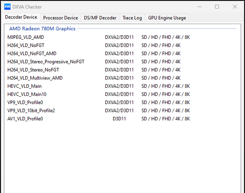245x193 pixels.
Task: Click the AMD Radeon 780M Graphics header
Action: tap(42, 29)
